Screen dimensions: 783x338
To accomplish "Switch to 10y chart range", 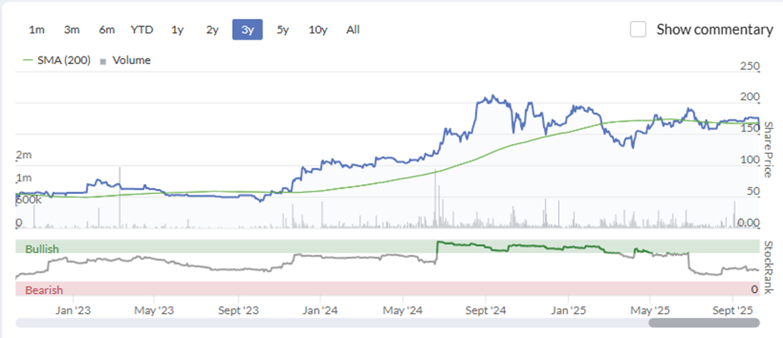I will [x=317, y=30].
